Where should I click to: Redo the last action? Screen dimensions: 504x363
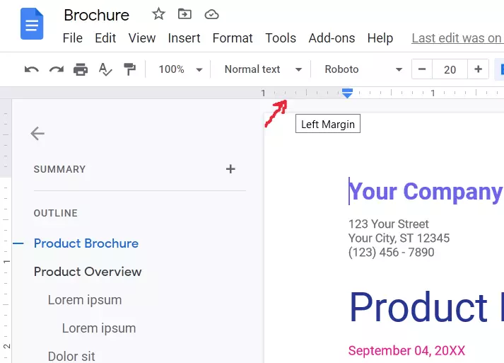(57, 69)
